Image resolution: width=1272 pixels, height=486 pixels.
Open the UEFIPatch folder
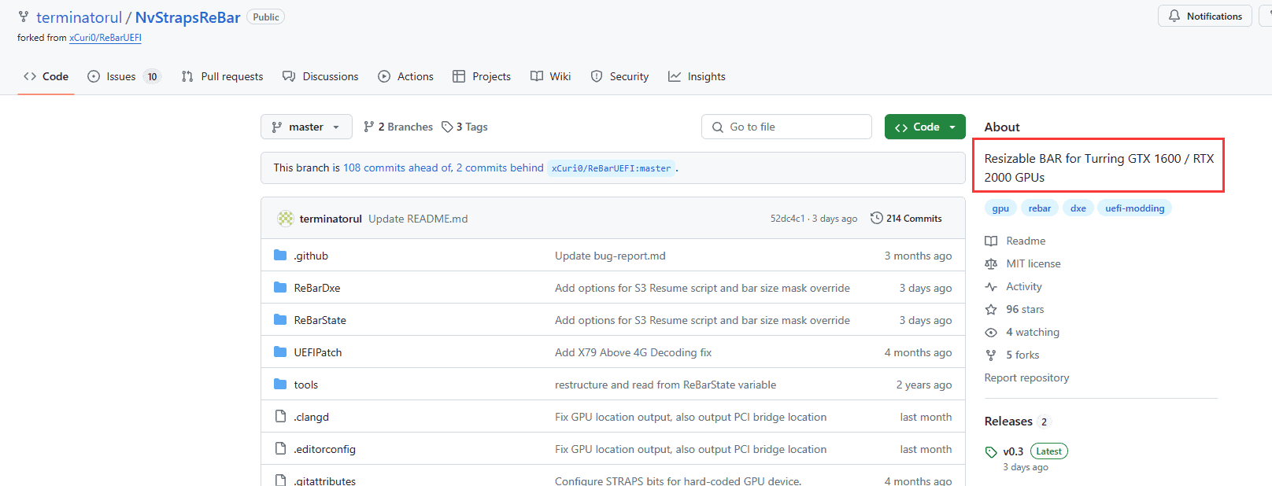318,352
